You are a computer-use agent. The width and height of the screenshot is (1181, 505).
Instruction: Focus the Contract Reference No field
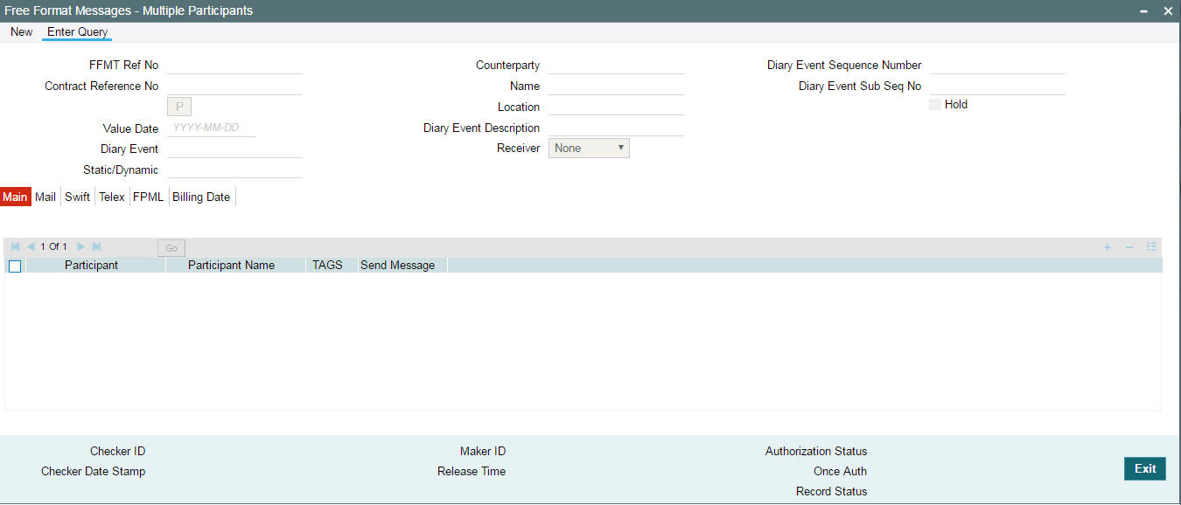click(234, 86)
